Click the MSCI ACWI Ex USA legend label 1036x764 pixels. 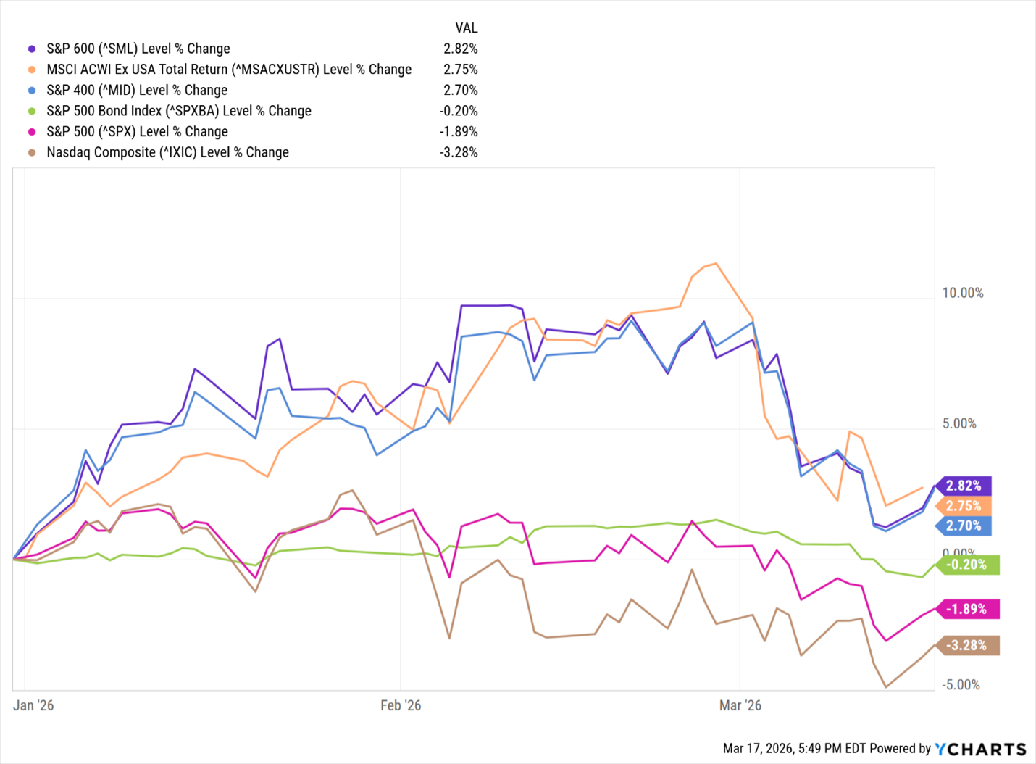[x=229, y=70]
